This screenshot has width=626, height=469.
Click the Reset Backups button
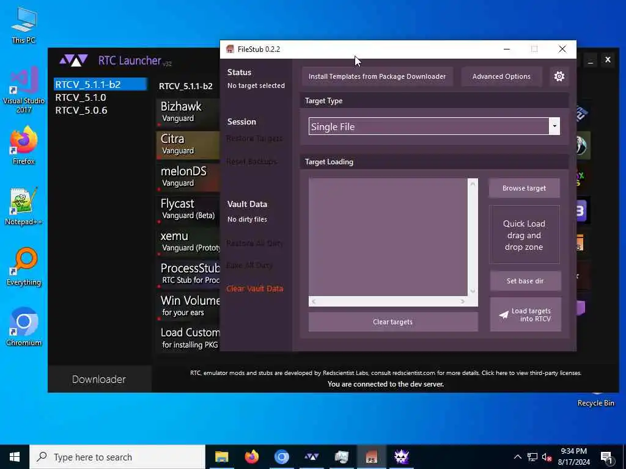coord(251,161)
